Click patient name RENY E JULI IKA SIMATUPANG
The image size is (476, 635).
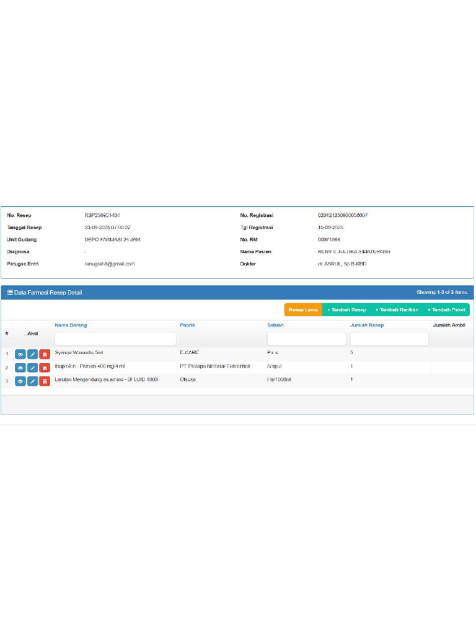tap(354, 252)
